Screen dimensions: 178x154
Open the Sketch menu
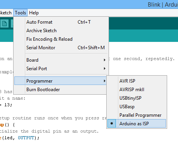[5, 13]
